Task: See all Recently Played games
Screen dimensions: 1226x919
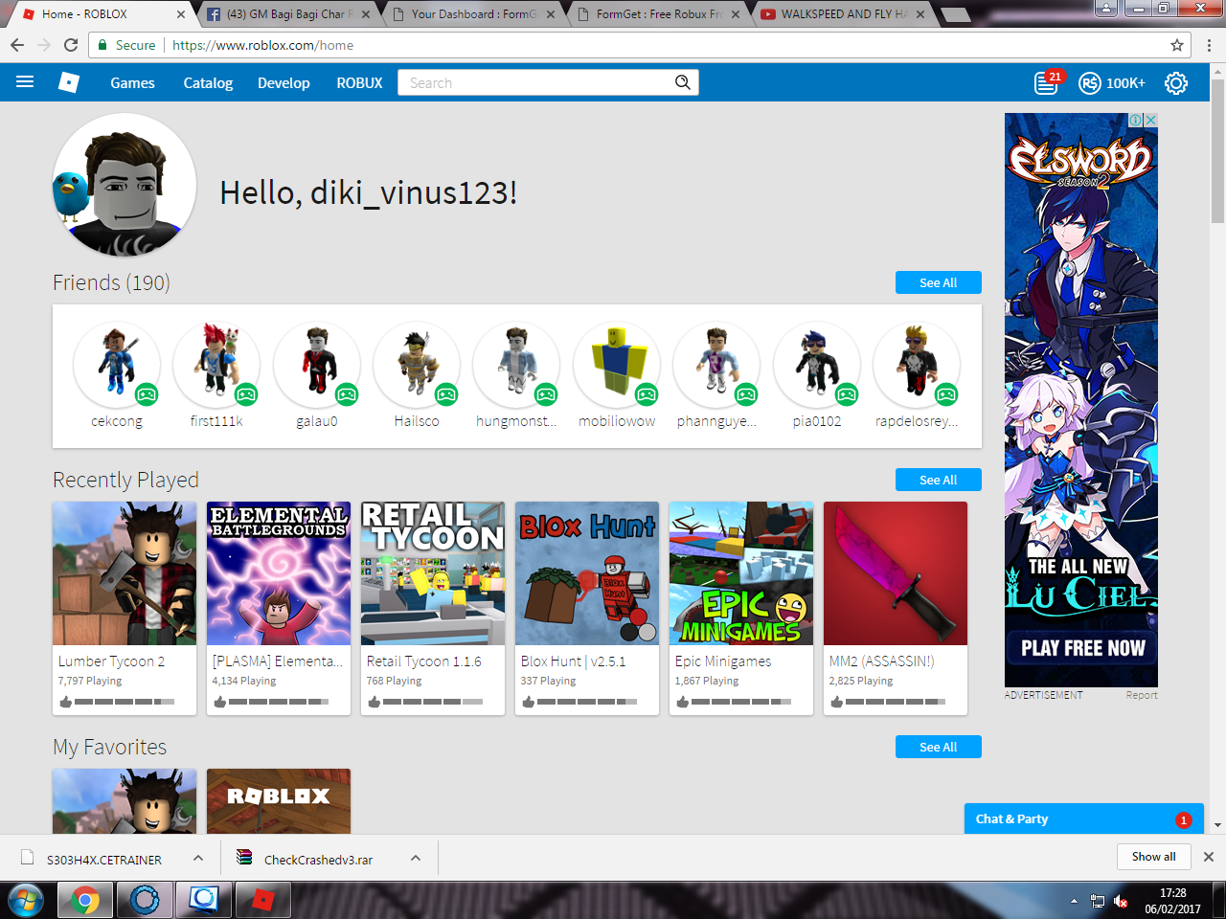Action: click(939, 480)
